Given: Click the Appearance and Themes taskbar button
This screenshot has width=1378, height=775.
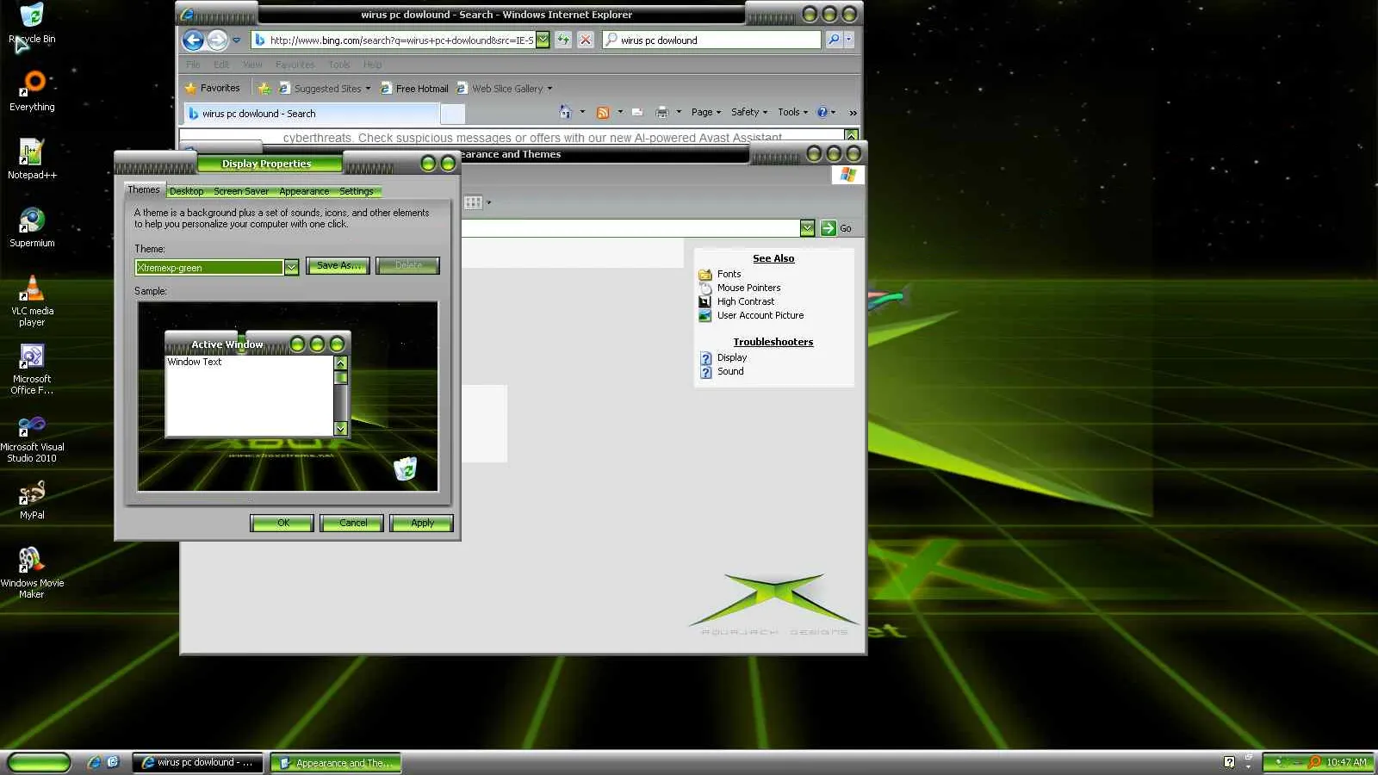Looking at the screenshot, I should click(336, 762).
